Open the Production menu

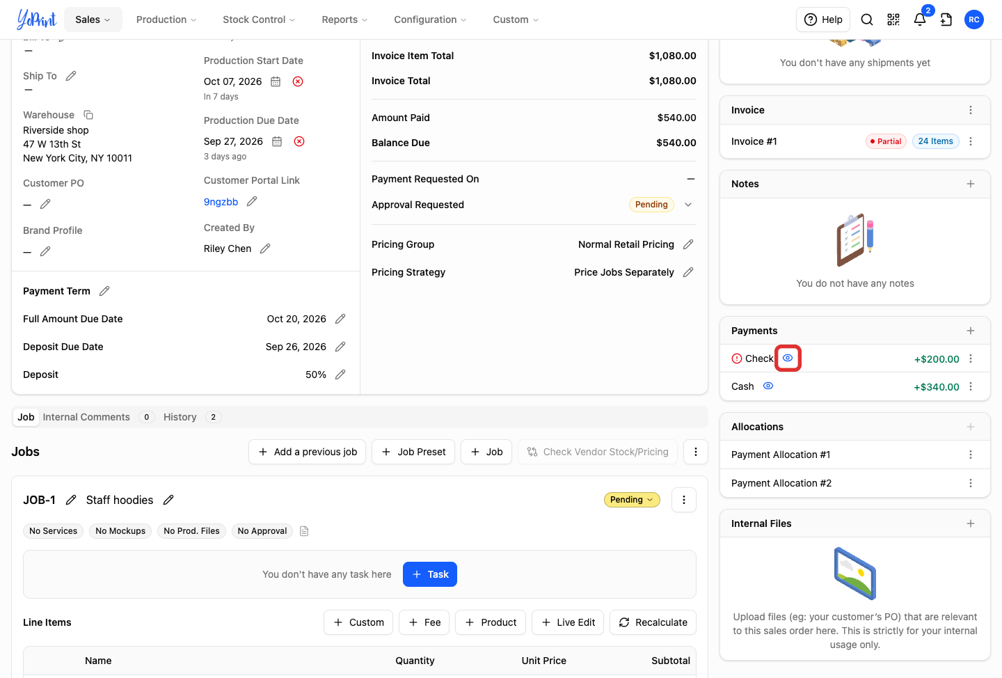coord(166,19)
